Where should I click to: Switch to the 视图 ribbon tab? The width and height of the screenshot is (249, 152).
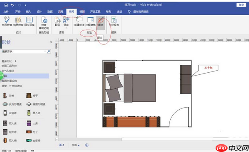[82, 12]
